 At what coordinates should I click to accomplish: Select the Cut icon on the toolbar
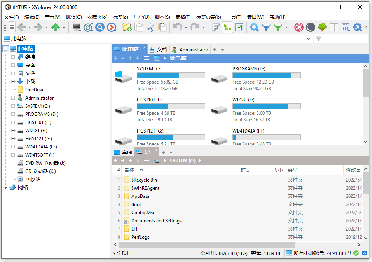coord(150,27)
